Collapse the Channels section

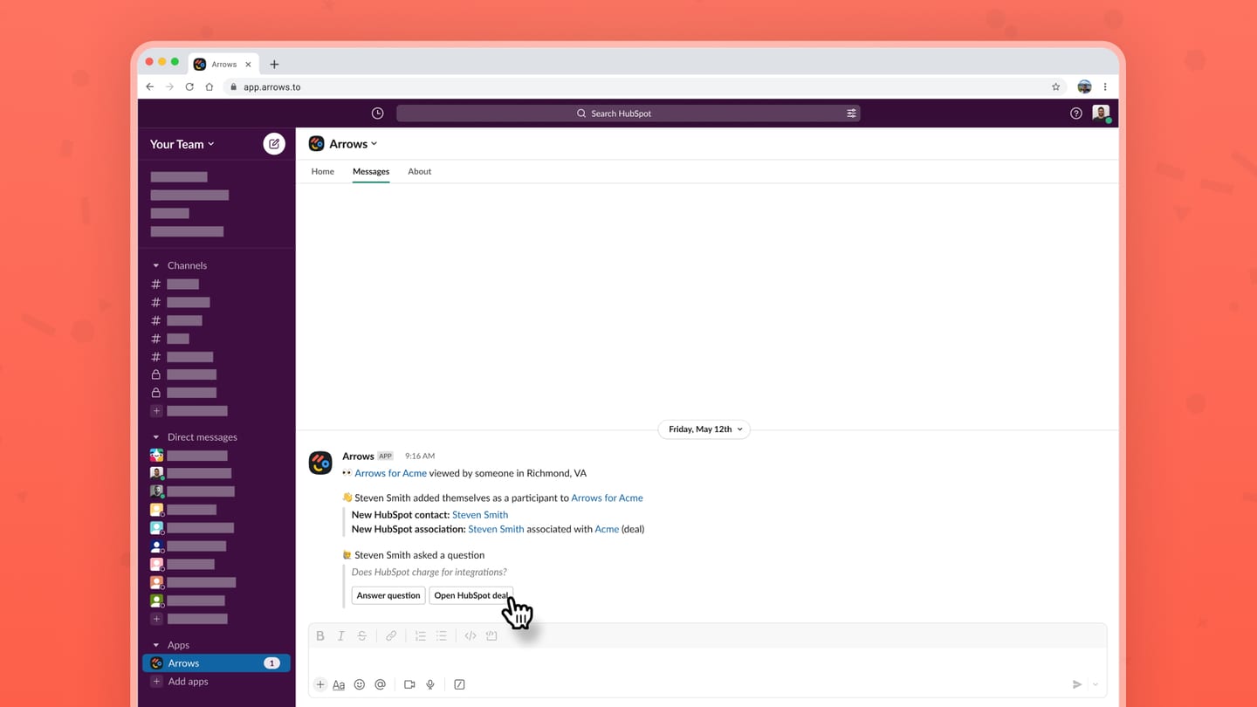[x=156, y=265]
